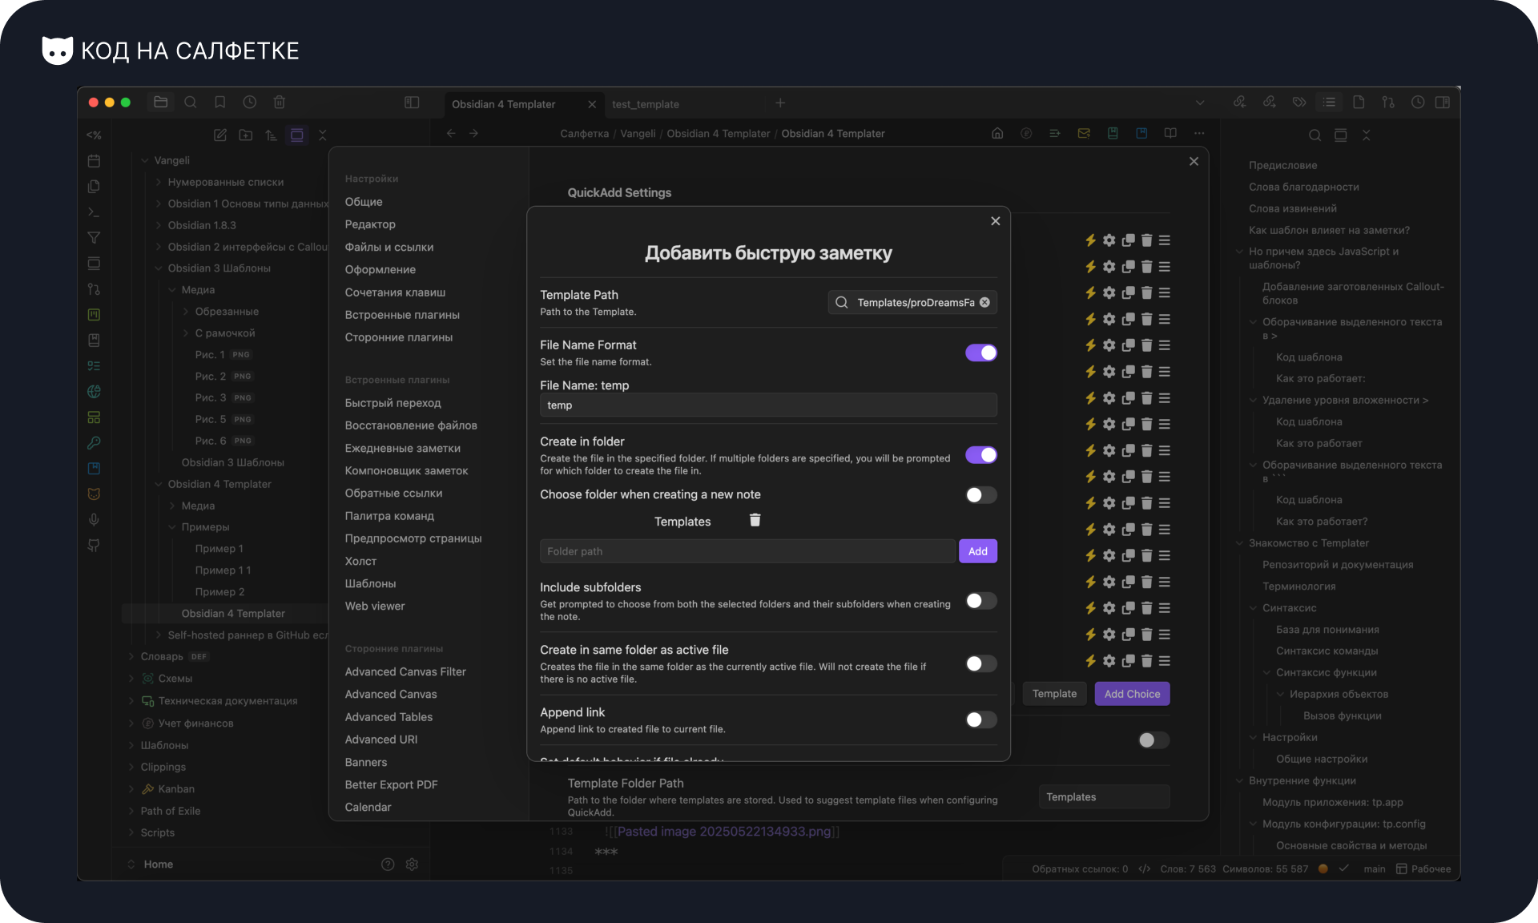
Task: Open Сторонние плагины settings section
Action: 399,337
